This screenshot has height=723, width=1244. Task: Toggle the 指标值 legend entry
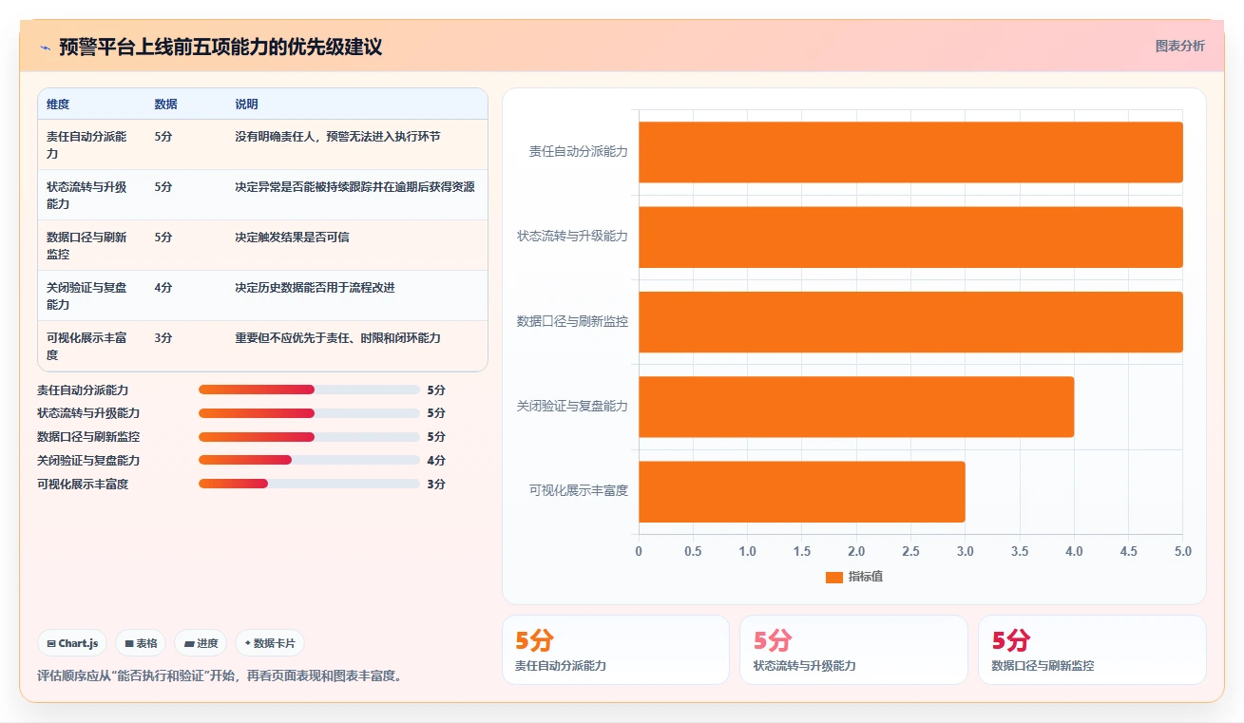click(854, 577)
